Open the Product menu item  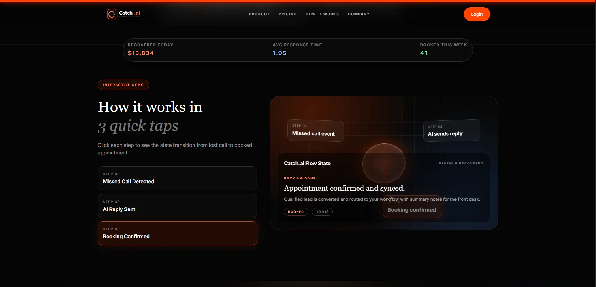coord(259,14)
